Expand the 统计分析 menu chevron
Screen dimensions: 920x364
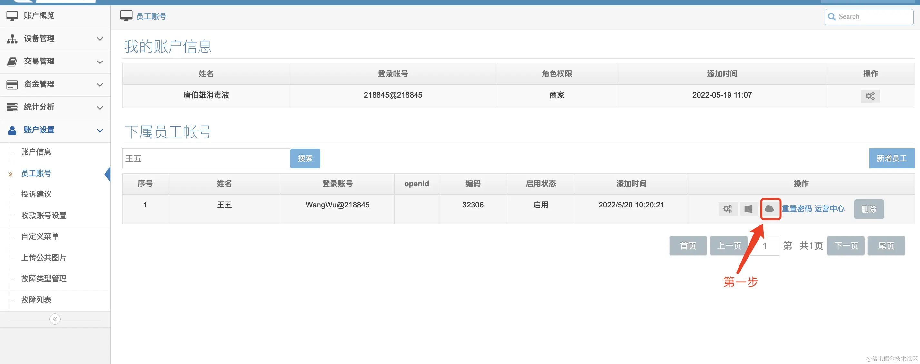pyautogui.click(x=100, y=107)
